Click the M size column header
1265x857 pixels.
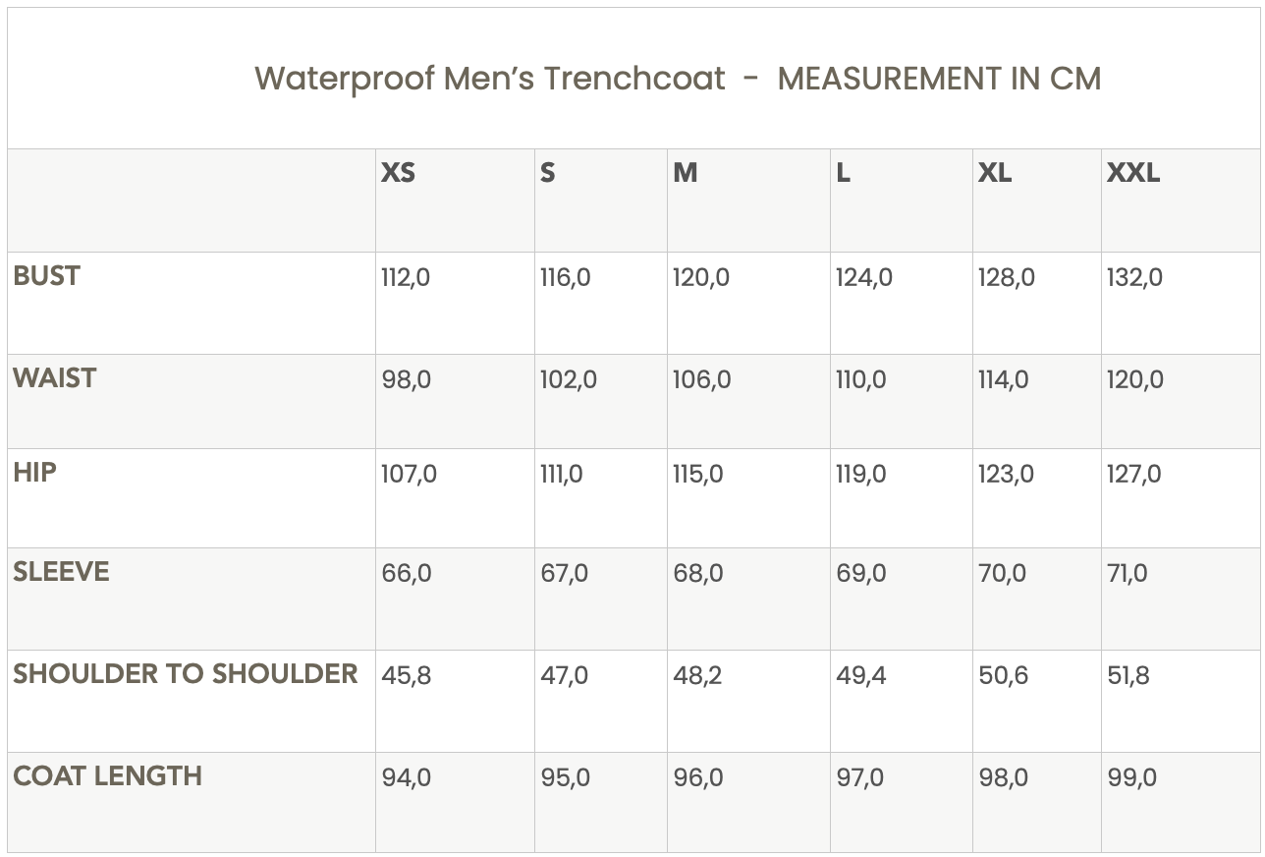[x=685, y=173]
